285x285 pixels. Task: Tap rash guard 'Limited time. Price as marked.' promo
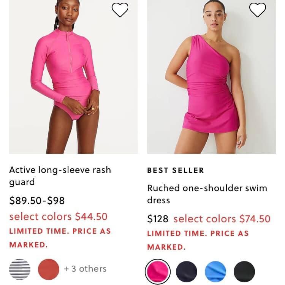point(60,238)
